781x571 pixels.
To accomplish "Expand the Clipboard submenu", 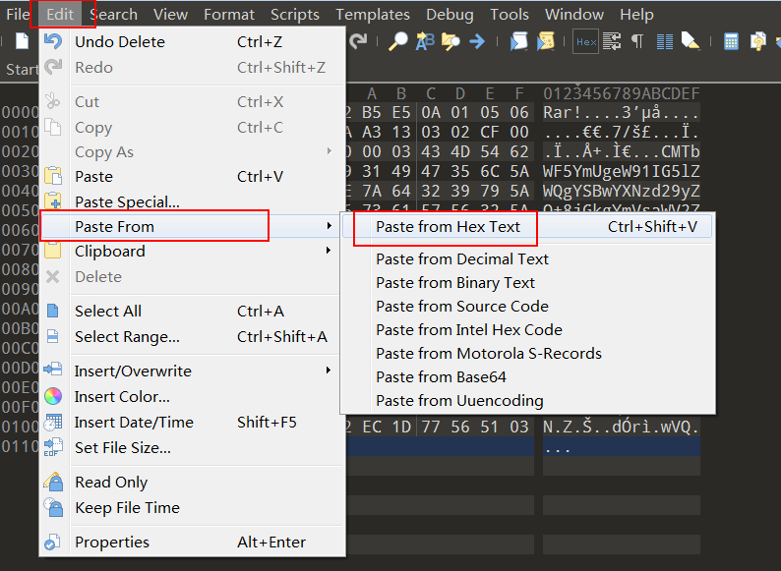I will [192, 251].
